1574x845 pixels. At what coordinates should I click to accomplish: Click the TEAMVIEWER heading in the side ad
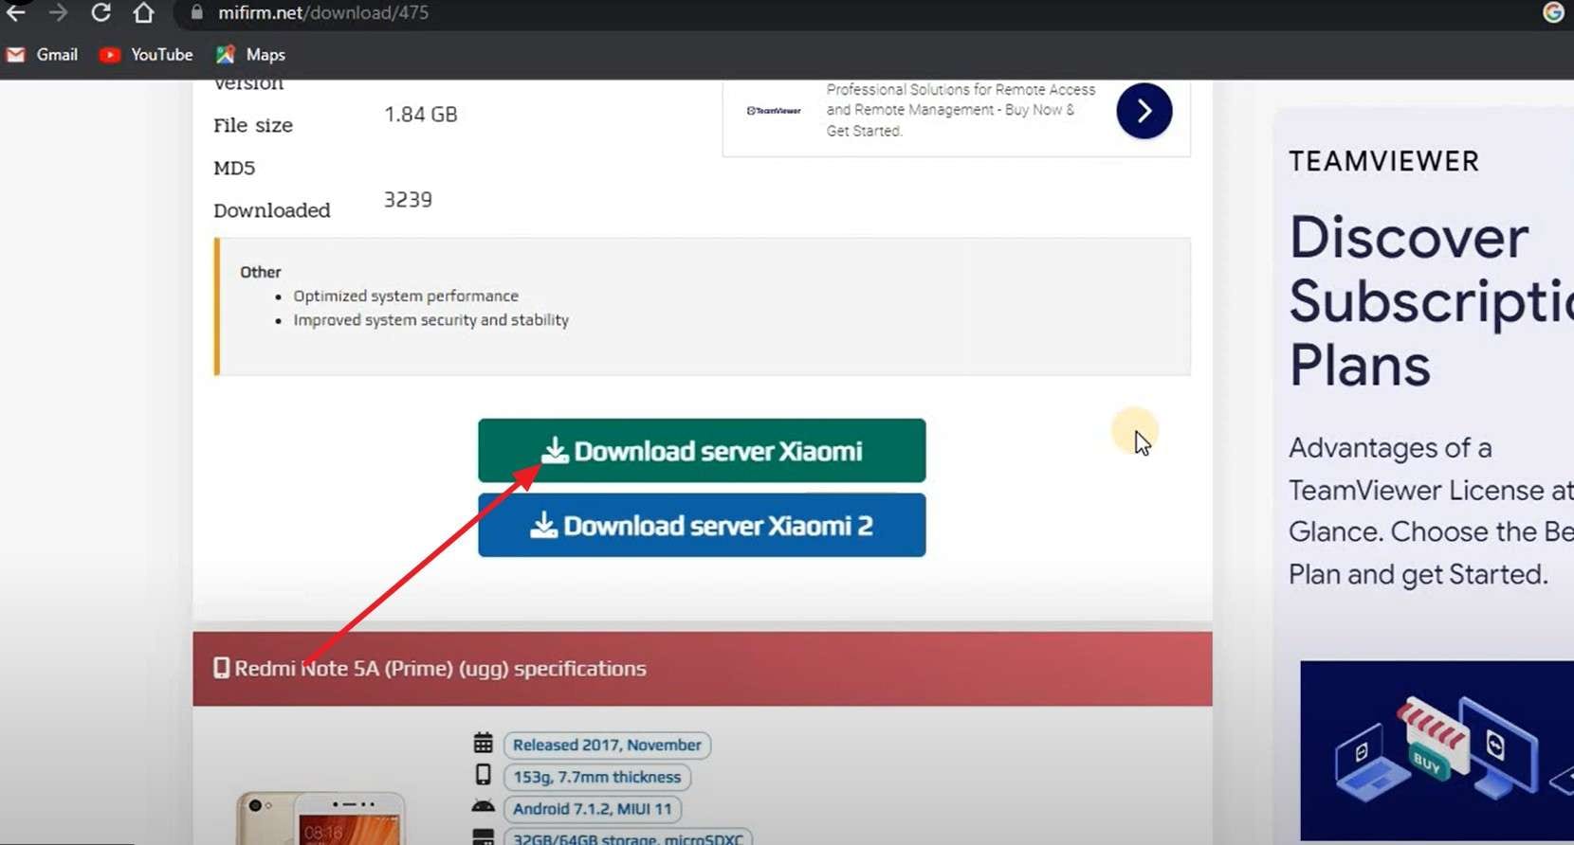pos(1383,161)
